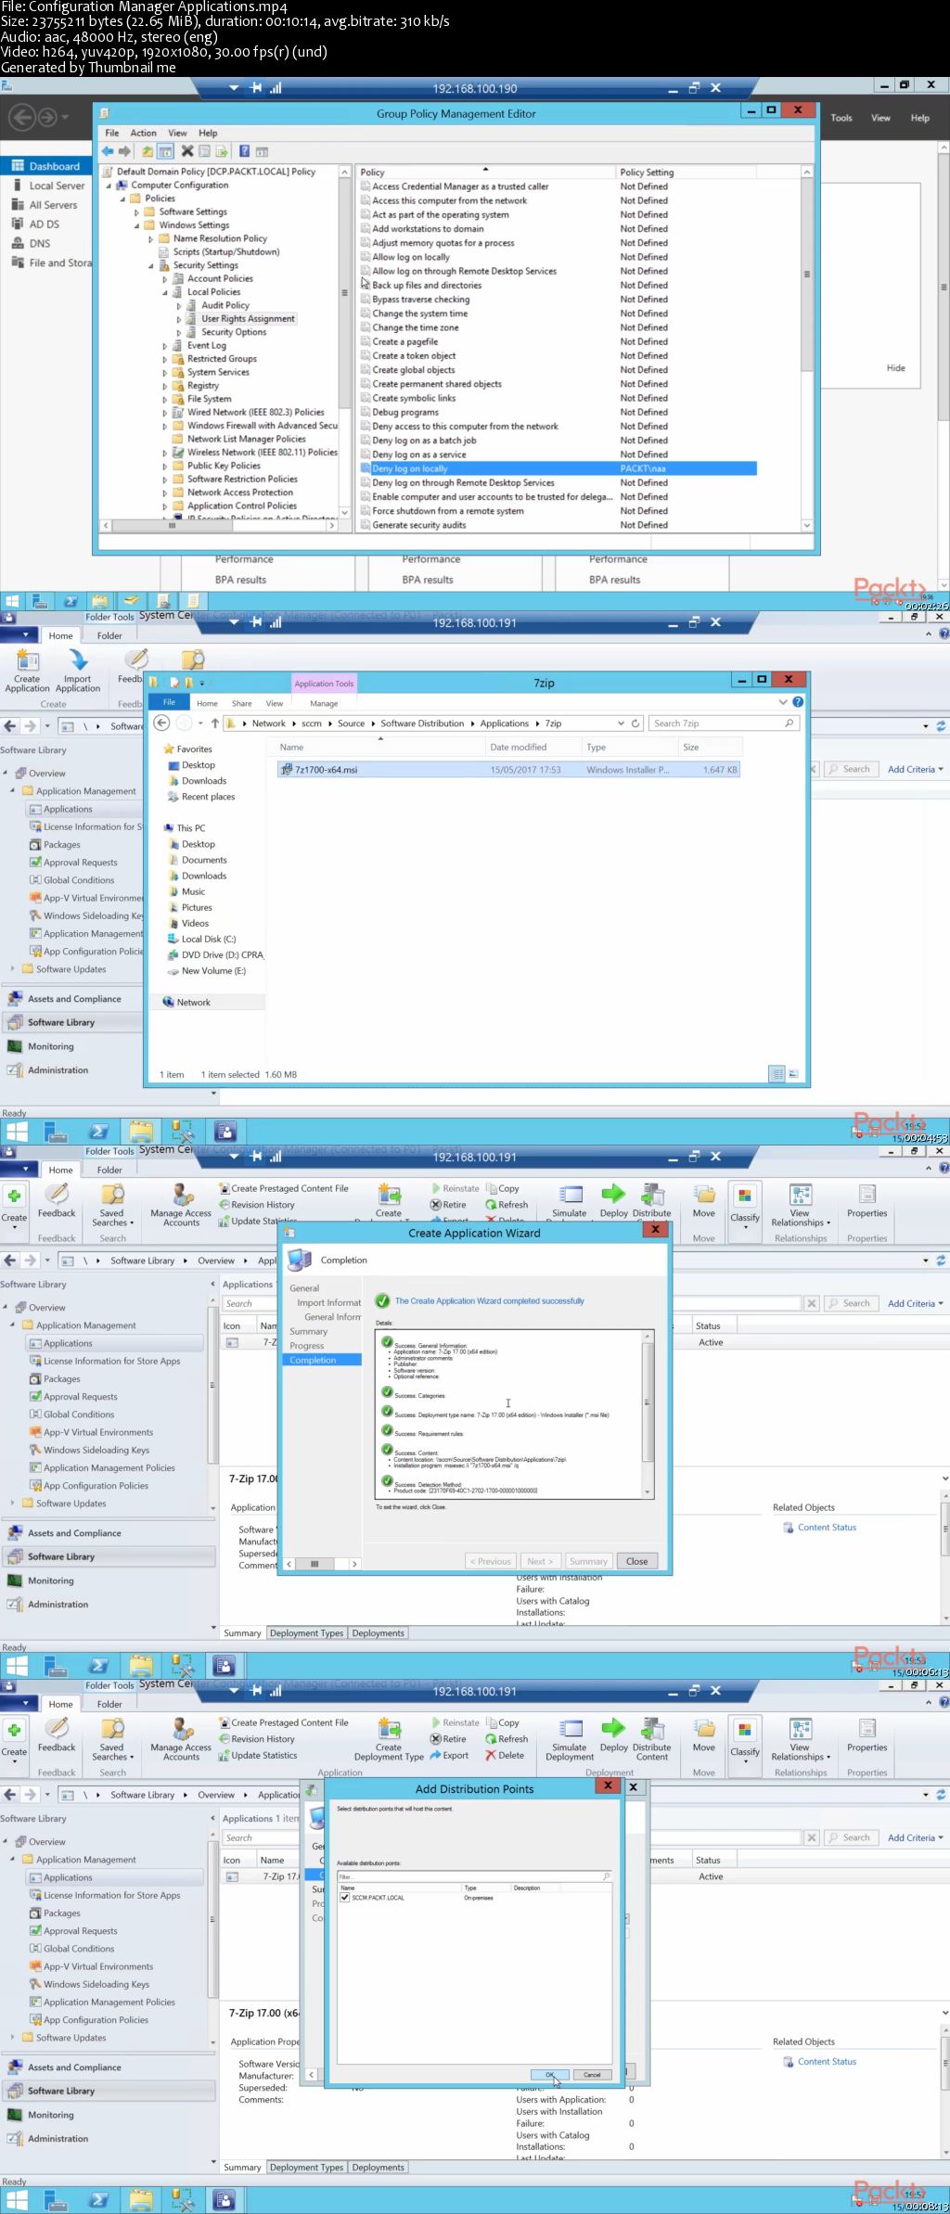Select 'Debug programs' policy row

[558, 413]
